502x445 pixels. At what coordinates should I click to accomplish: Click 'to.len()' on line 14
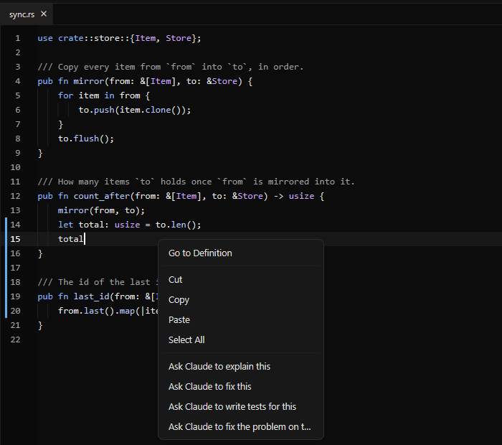(176, 225)
